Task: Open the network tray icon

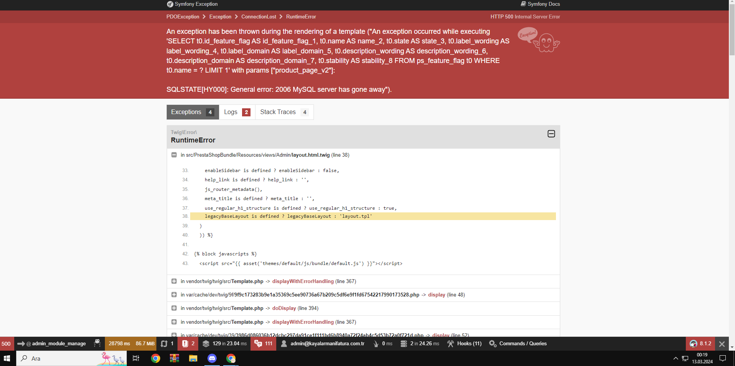Action: 685,358
